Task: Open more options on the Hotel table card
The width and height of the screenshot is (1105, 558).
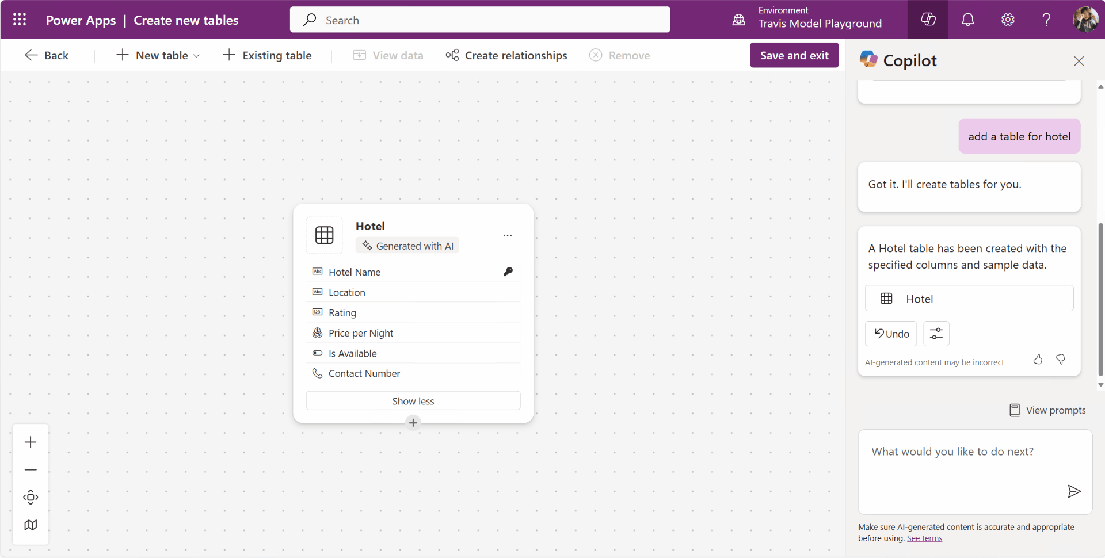Action: coord(508,235)
